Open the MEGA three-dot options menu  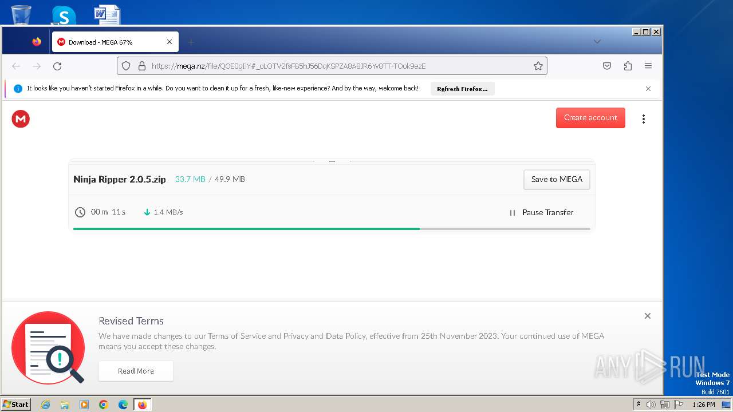(x=644, y=119)
